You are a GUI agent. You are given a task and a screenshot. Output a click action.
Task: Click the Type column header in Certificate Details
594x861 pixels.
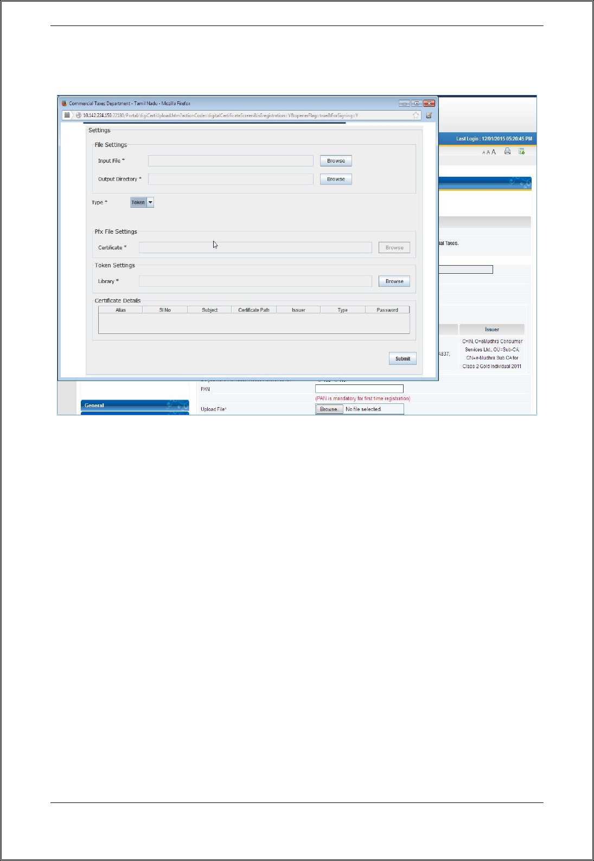coord(343,310)
